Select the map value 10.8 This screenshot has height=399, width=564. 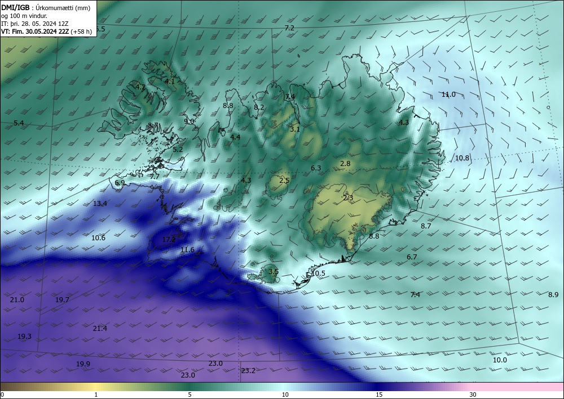click(462, 158)
